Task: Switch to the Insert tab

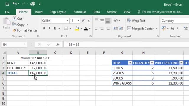Action: click(x=39, y=12)
